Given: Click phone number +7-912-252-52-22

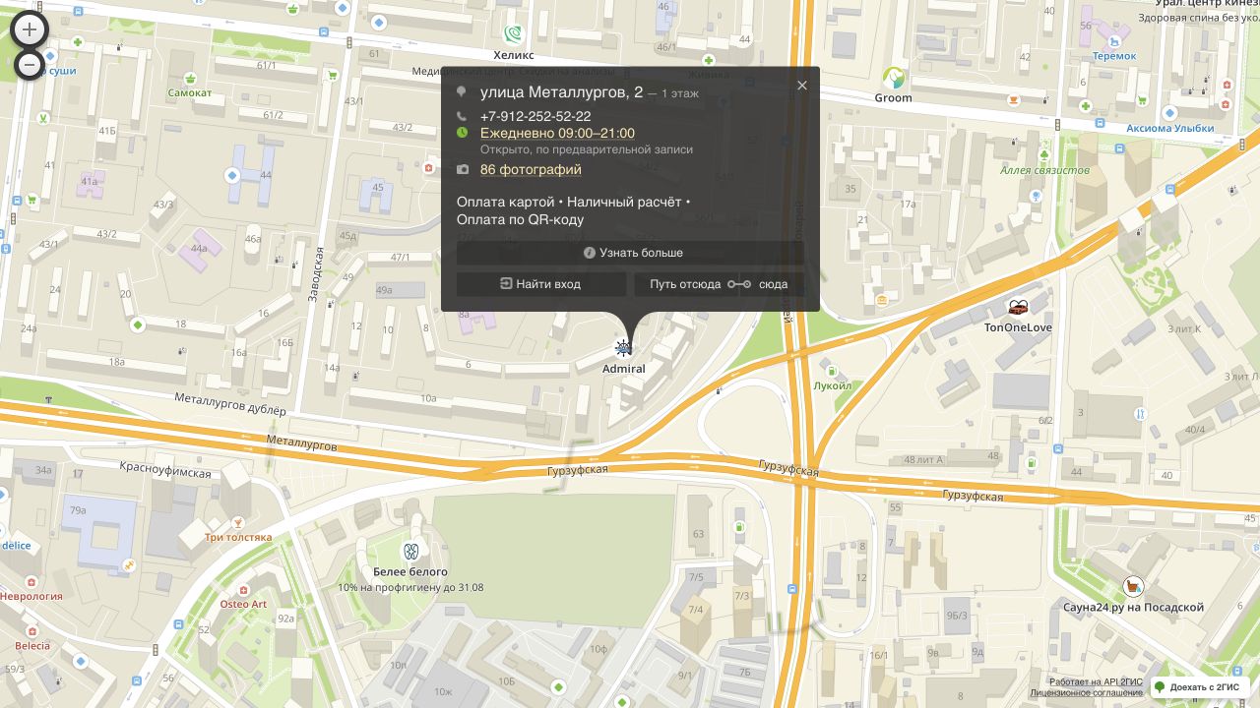Looking at the screenshot, I should click(535, 116).
